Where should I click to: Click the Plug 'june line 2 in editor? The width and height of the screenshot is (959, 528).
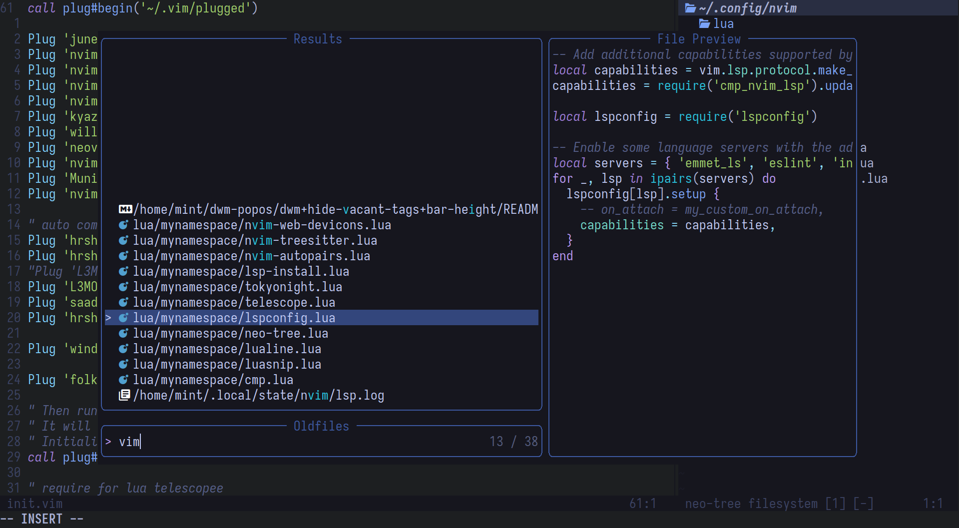tap(63, 39)
